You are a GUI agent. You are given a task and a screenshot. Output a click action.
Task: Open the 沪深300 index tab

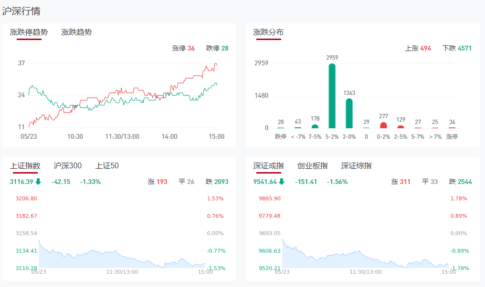coord(68,166)
